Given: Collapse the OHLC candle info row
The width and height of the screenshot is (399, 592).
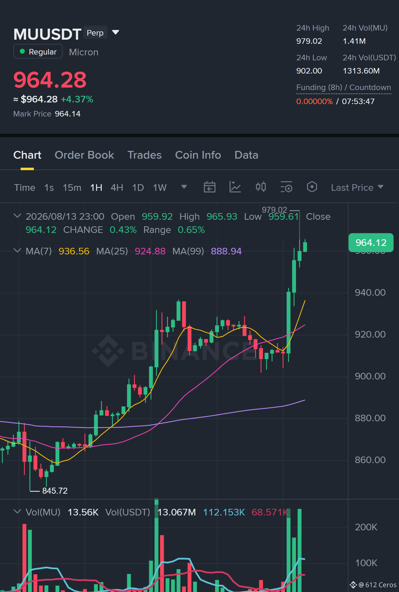Looking at the screenshot, I should [x=17, y=216].
